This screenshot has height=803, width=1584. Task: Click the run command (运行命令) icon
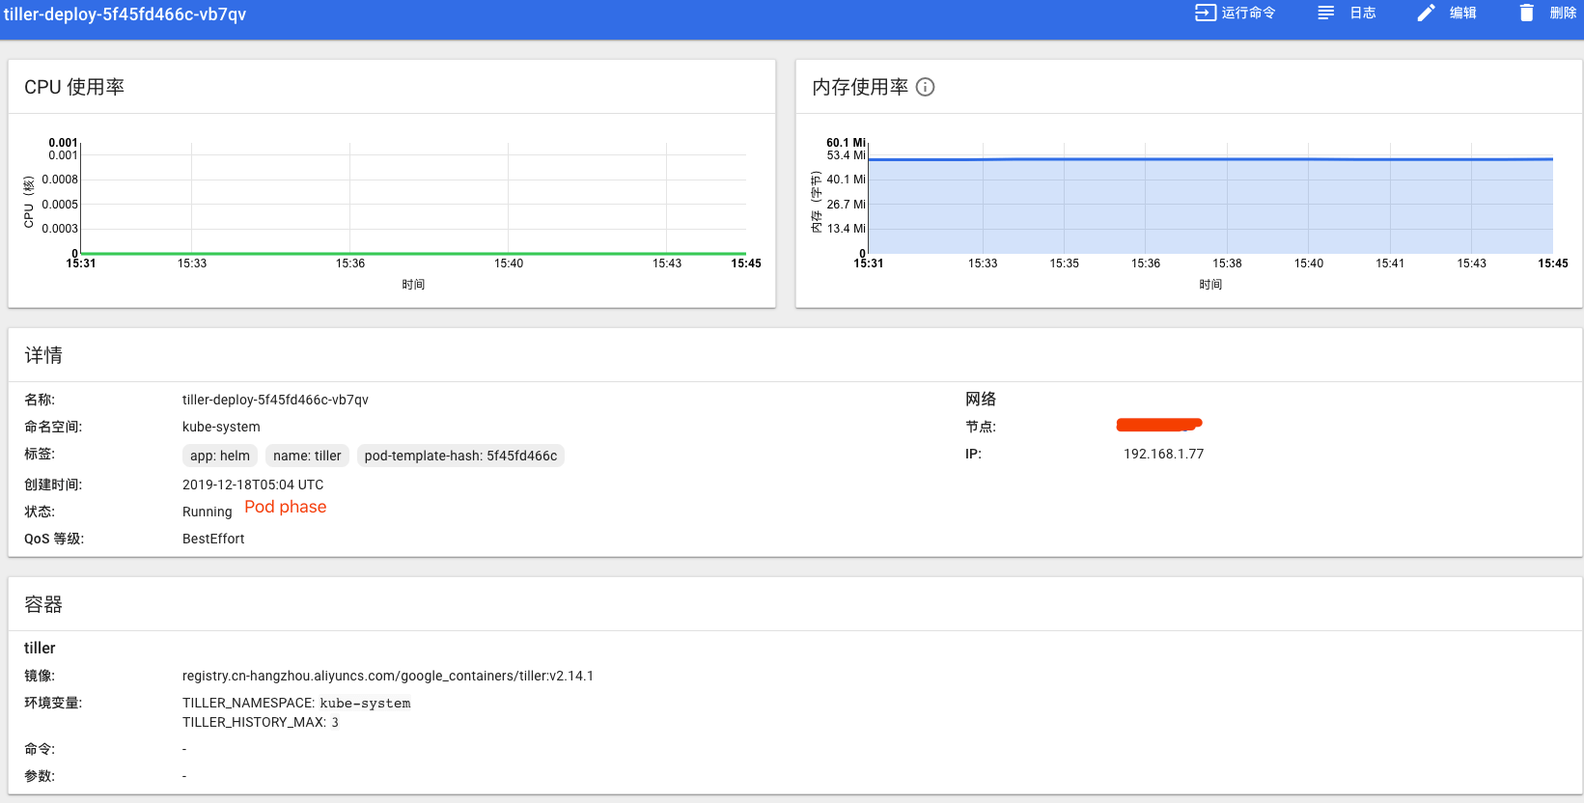click(x=1206, y=13)
